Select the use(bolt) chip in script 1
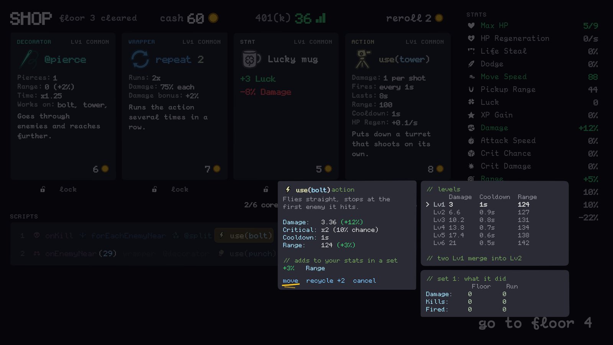The image size is (613, 345). coord(244,235)
